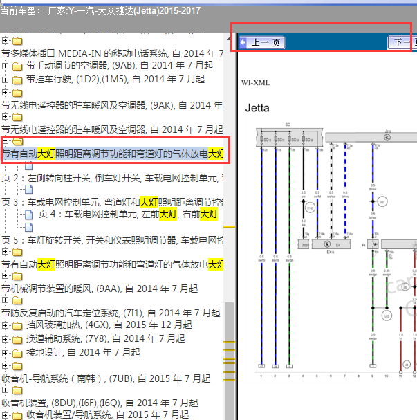Image resolution: width=417 pixels, height=420 pixels.
Task: Click the document icon for 页 5
Action: (x=29, y=227)
